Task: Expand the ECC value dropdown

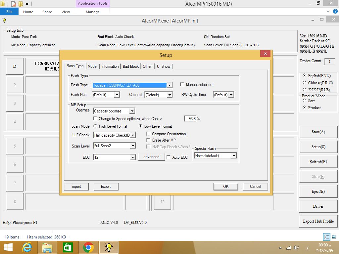Action: (x=133, y=157)
